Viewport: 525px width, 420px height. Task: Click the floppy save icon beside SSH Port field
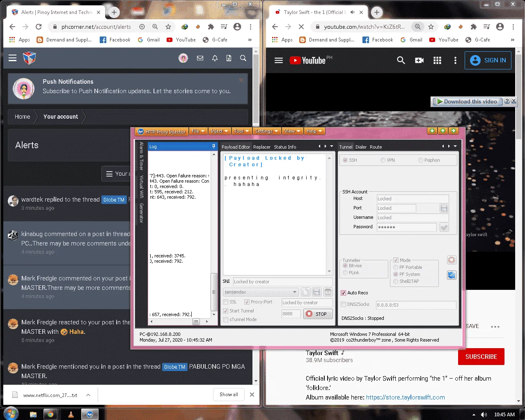tap(444, 208)
